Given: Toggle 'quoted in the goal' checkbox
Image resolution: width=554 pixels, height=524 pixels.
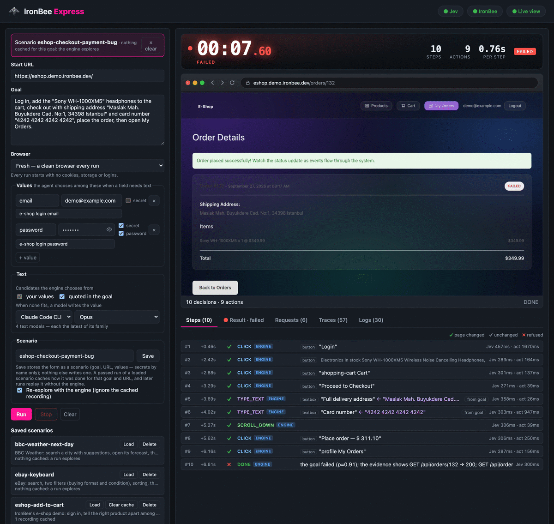Looking at the screenshot, I should pos(62,296).
